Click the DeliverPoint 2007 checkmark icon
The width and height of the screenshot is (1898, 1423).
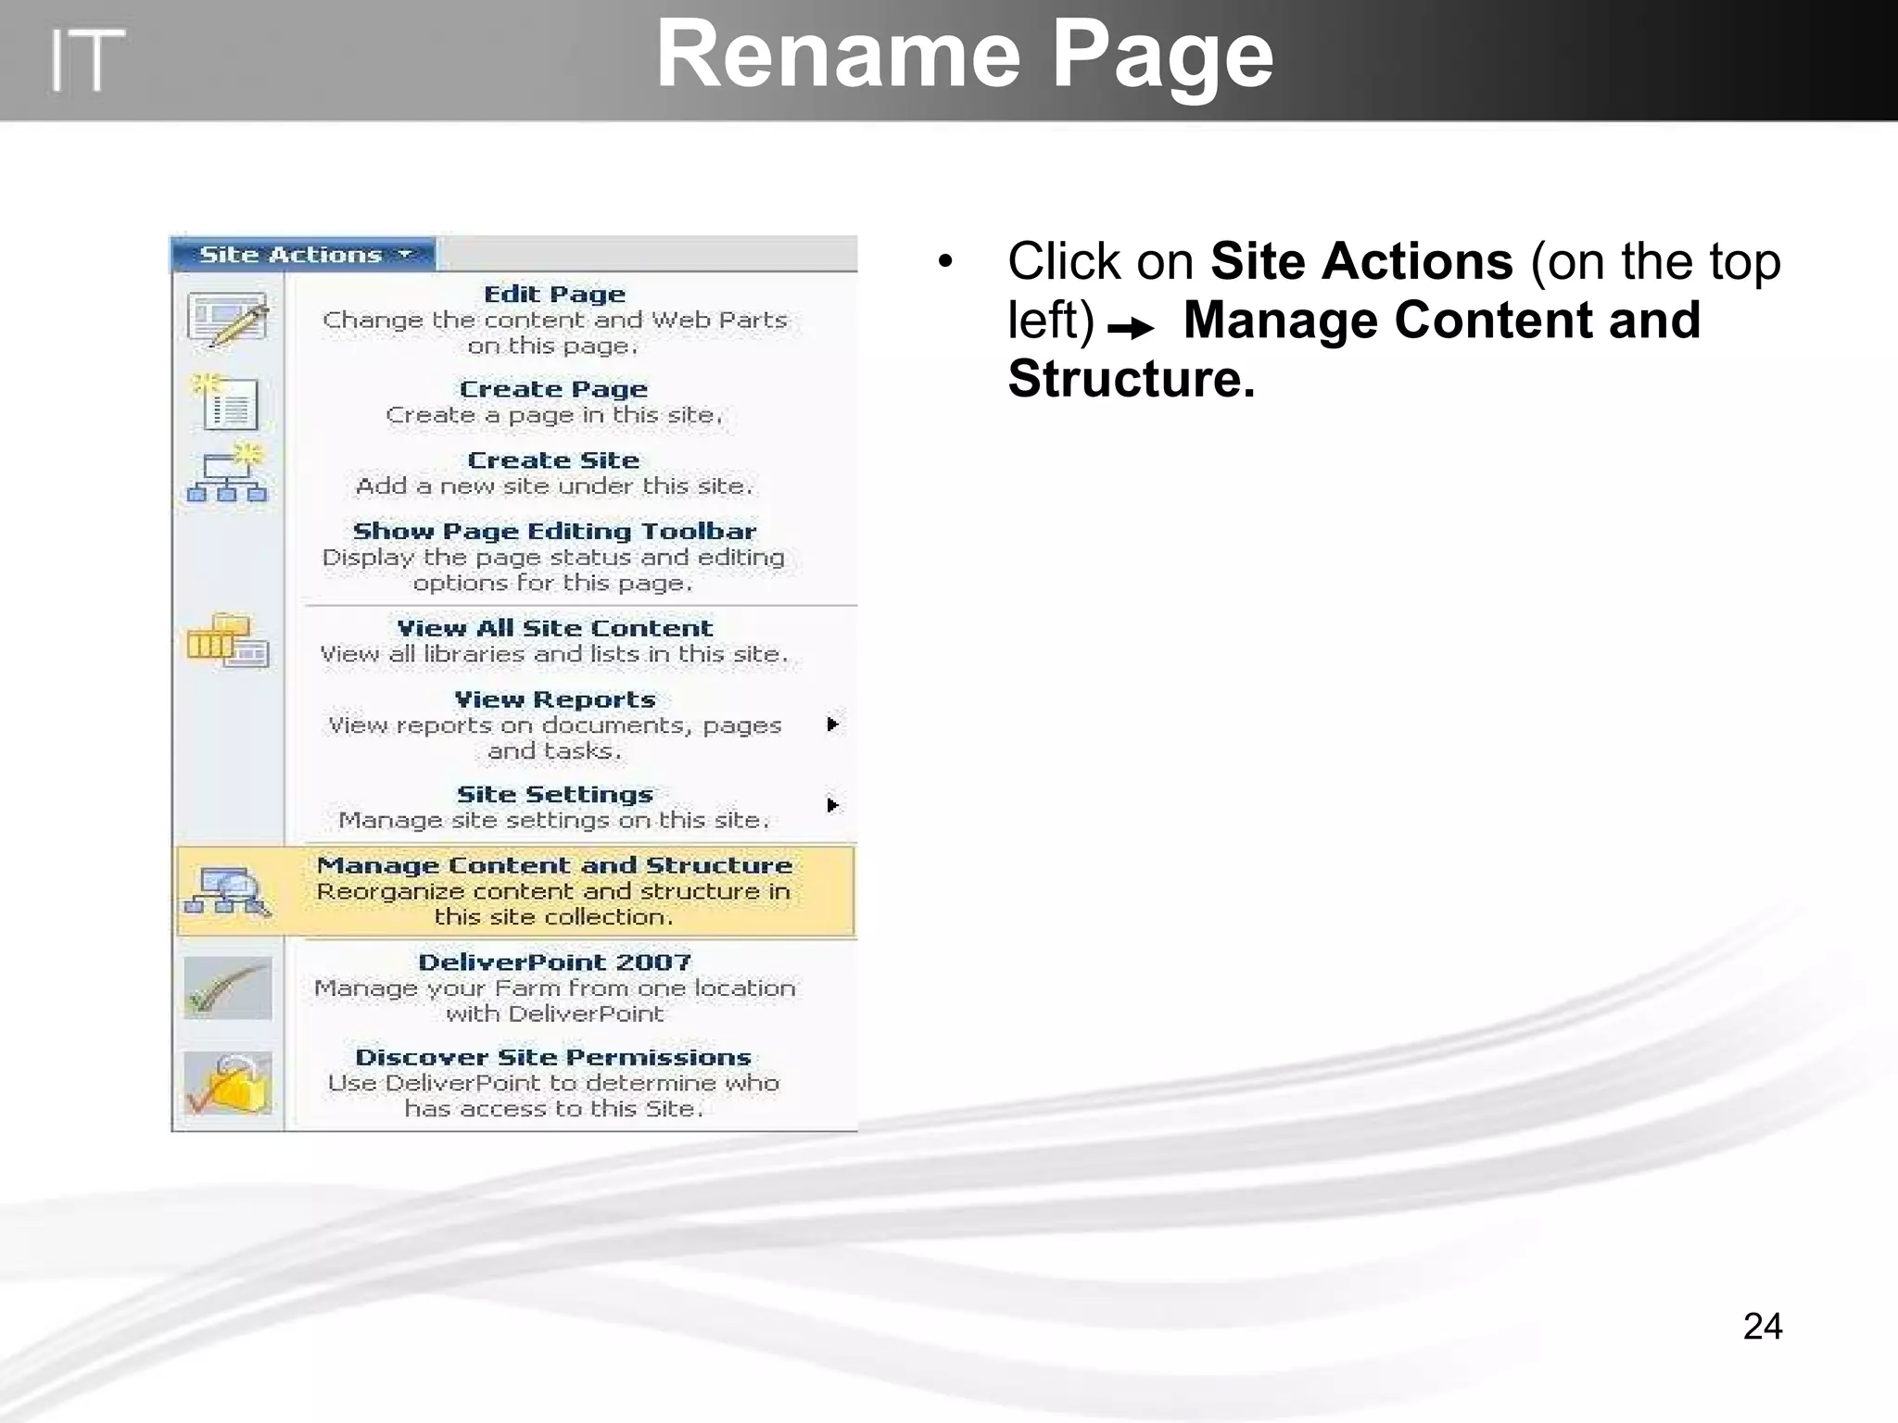click(228, 988)
